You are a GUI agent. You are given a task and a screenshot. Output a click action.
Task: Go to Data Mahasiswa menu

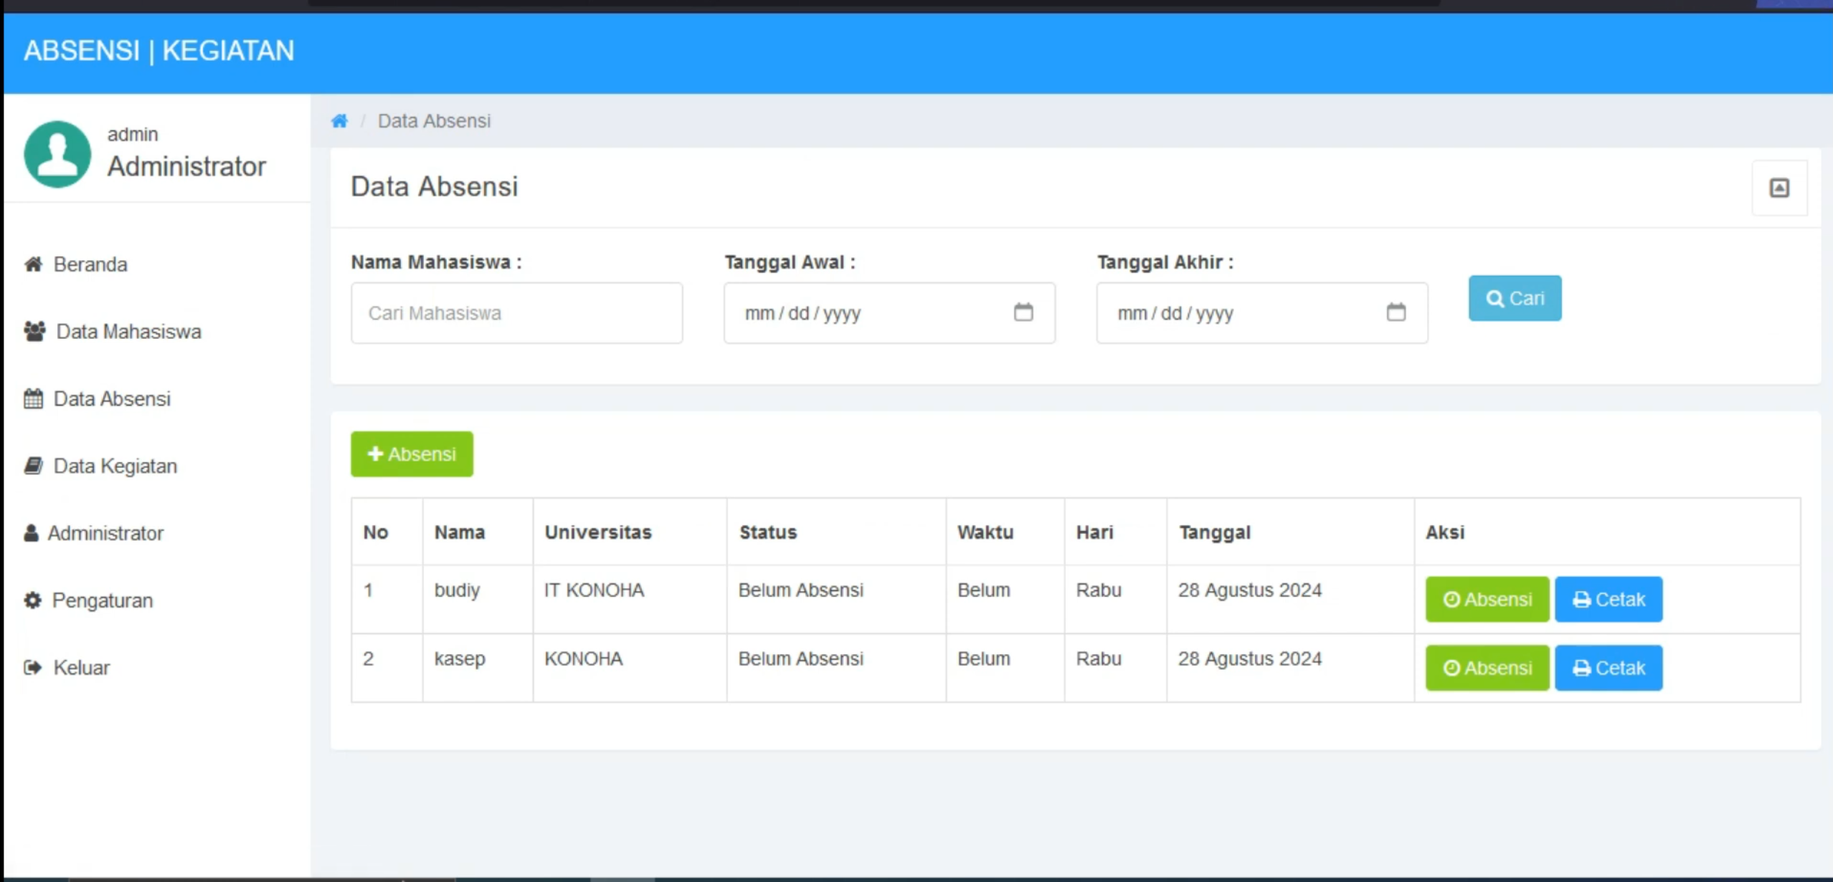click(113, 332)
